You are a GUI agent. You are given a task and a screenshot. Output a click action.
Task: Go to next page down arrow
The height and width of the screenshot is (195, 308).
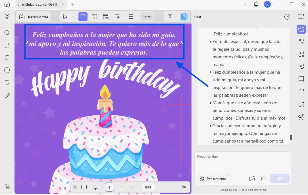click(132, 187)
